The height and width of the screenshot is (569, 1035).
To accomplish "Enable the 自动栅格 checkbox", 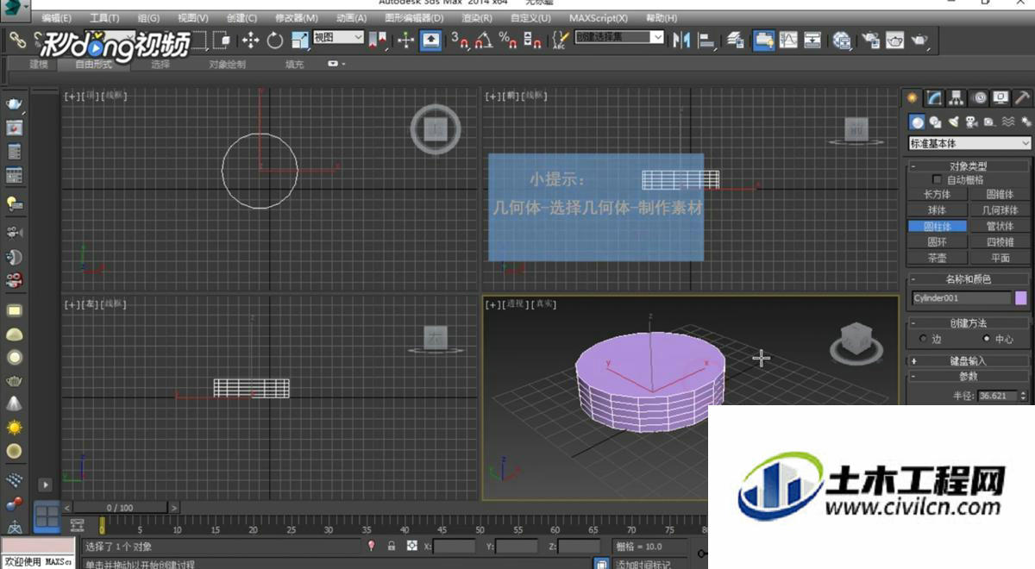I will (x=938, y=180).
